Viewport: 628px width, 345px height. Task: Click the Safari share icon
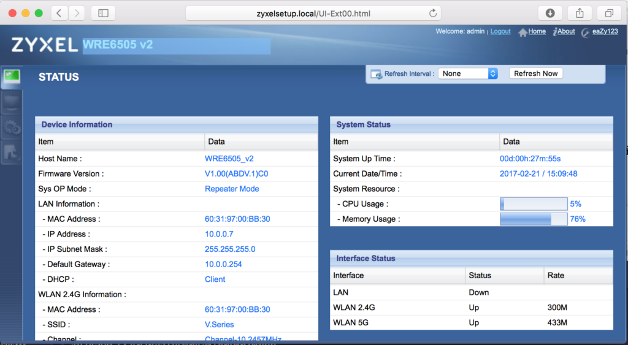(x=580, y=13)
